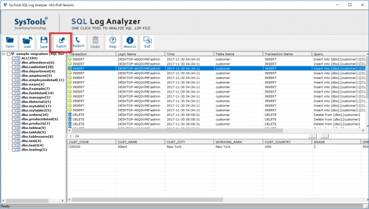The image size is (369, 209).
Task: Click the Query column header
Action: [339, 54]
